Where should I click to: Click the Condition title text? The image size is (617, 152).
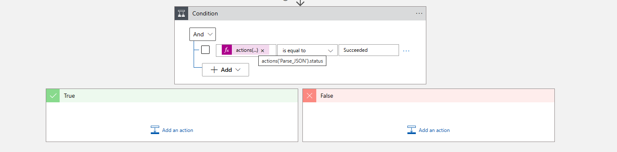point(205,13)
